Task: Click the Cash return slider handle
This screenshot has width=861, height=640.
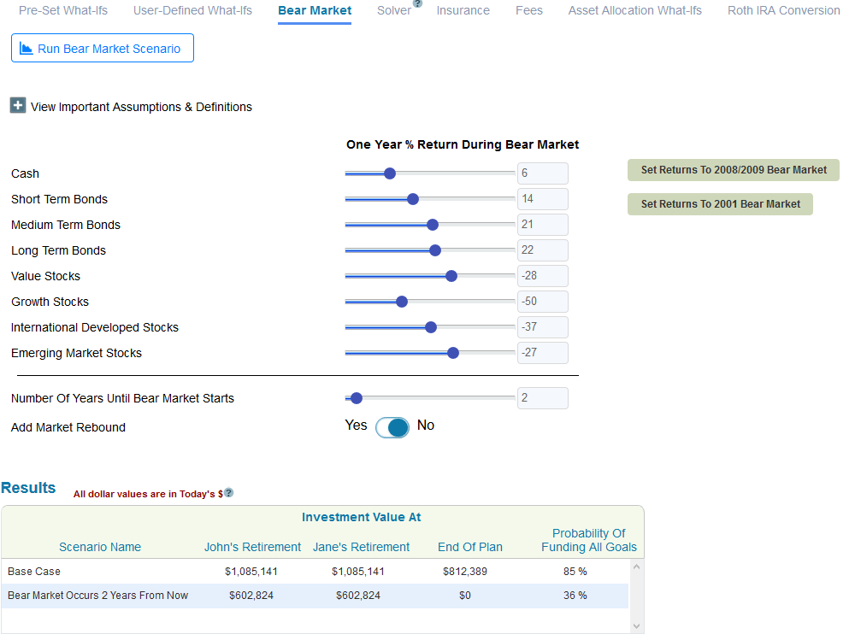Action: click(390, 173)
